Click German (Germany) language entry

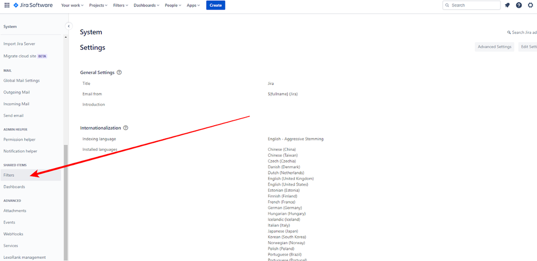coord(285,208)
